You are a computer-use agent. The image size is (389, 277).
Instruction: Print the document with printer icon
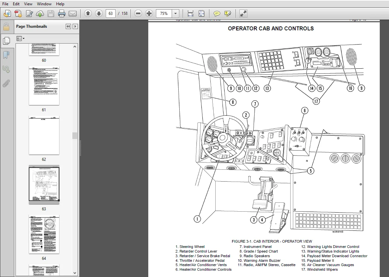point(62,14)
